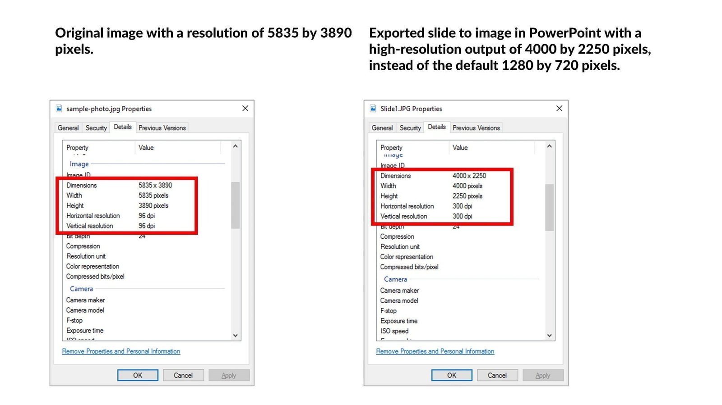This screenshot has width=722, height=405.
Task: Close the sample-photo.jpg Properties dialog
Action: pyautogui.click(x=245, y=109)
